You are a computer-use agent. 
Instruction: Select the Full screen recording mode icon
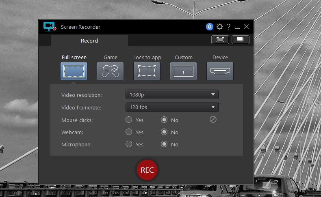click(74, 71)
